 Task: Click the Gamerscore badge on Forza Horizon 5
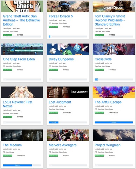pyautogui.click(x=53, y=27)
